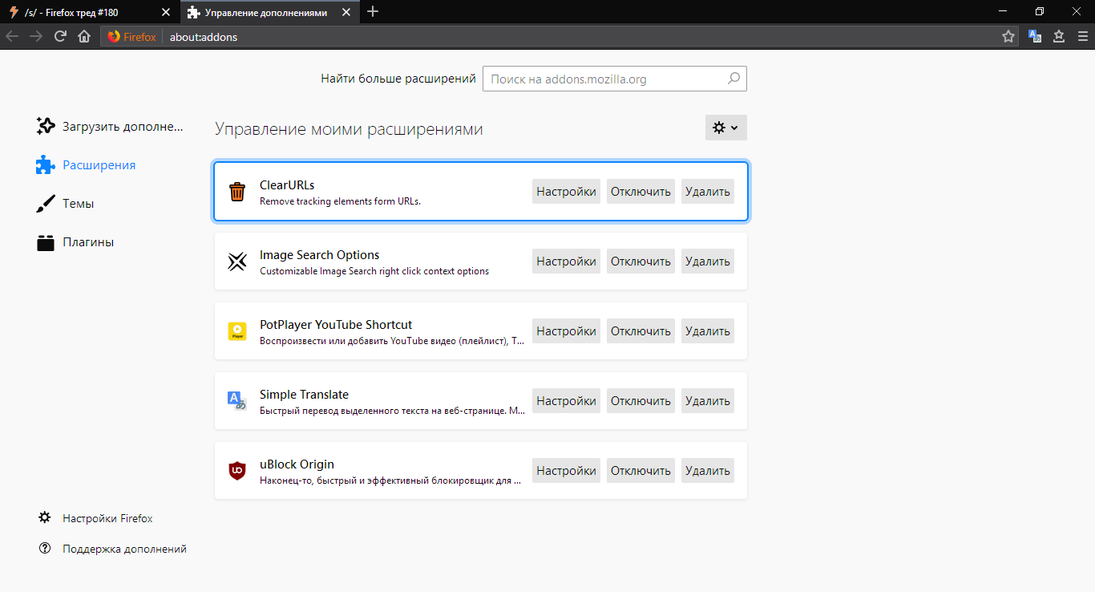Viewport: 1095px width, 592px height.
Task: Open the Расширения category
Action: point(86,165)
